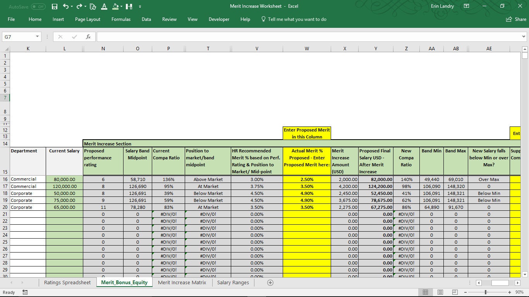Open the Redo history dropdown arrow
The height and width of the screenshot is (297, 529).
pos(85,7)
